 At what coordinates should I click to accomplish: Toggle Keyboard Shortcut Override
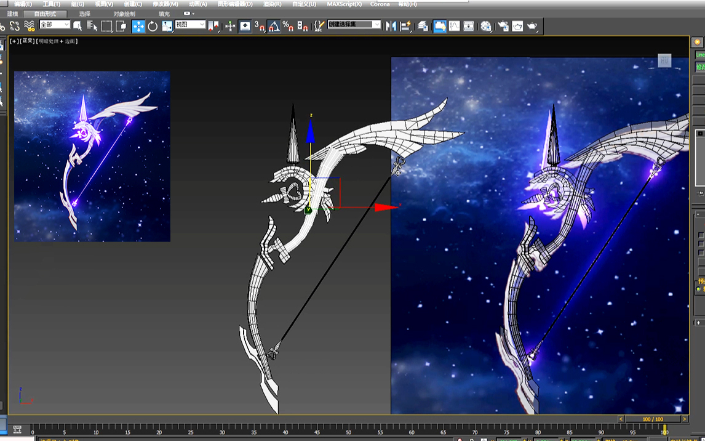[x=245, y=26]
